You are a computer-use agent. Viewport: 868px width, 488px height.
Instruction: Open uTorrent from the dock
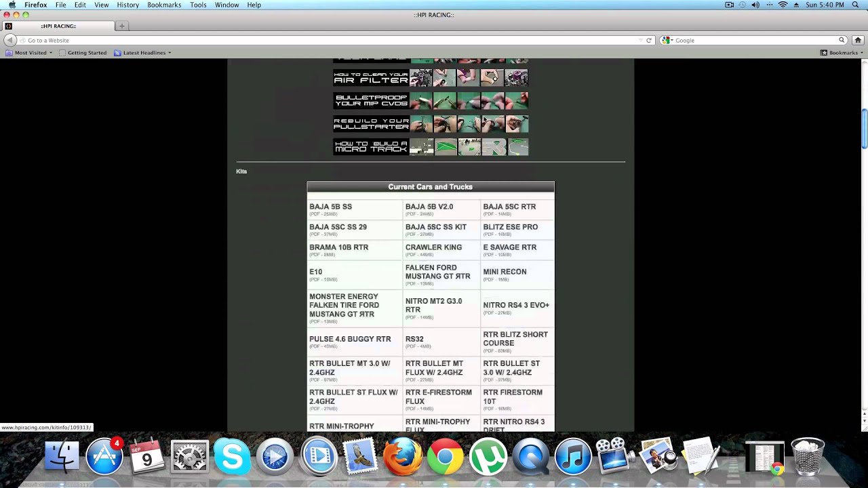(x=488, y=455)
